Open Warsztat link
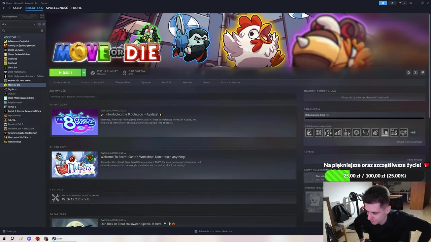Viewport: 431px width, 242px height. [x=187, y=82]
